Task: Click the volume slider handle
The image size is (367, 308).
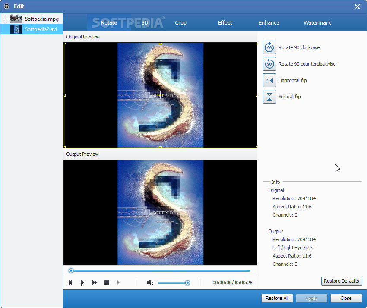Action: coord(187,283)
